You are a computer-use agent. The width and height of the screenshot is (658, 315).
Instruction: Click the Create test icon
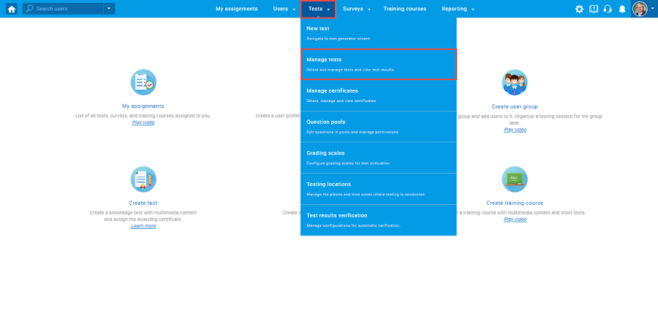143,179
